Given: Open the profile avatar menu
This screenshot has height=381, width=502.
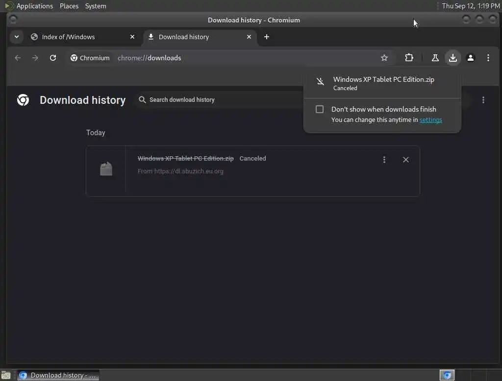Looking at the screenshot, I should (470, 58).
